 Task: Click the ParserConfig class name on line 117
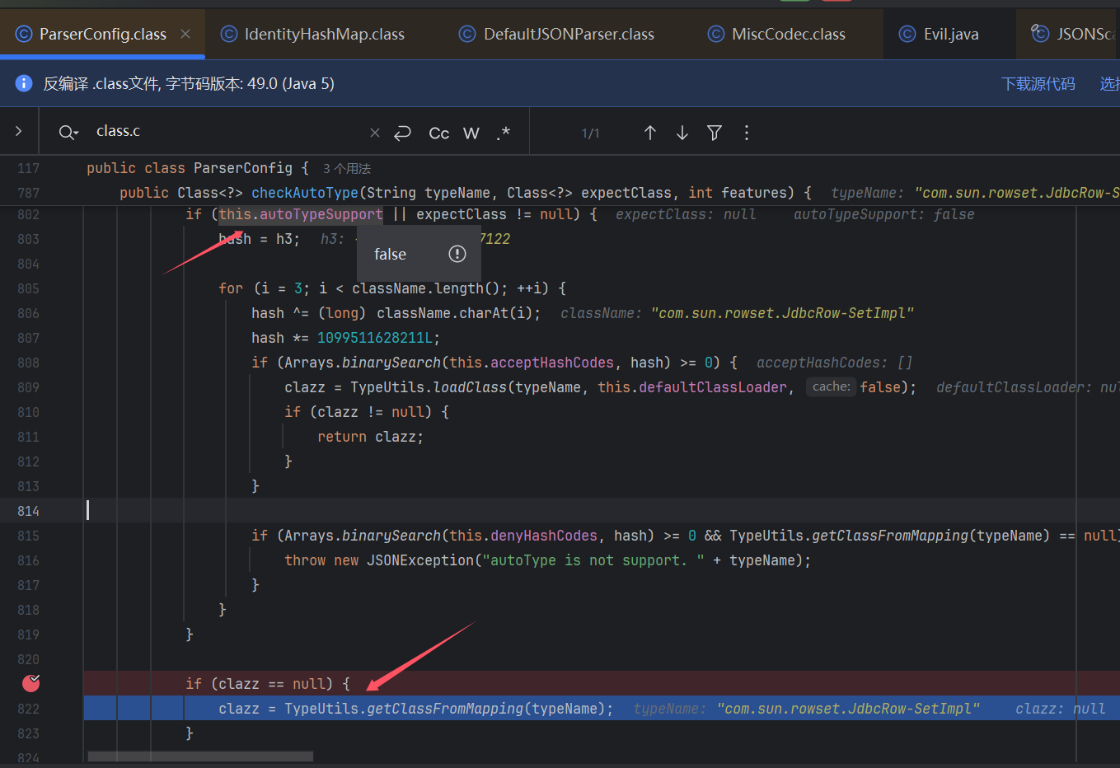point(243,168)
